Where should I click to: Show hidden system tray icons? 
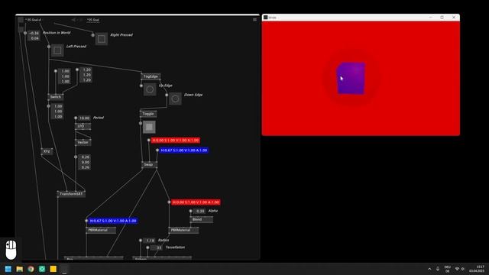point(429,269)
